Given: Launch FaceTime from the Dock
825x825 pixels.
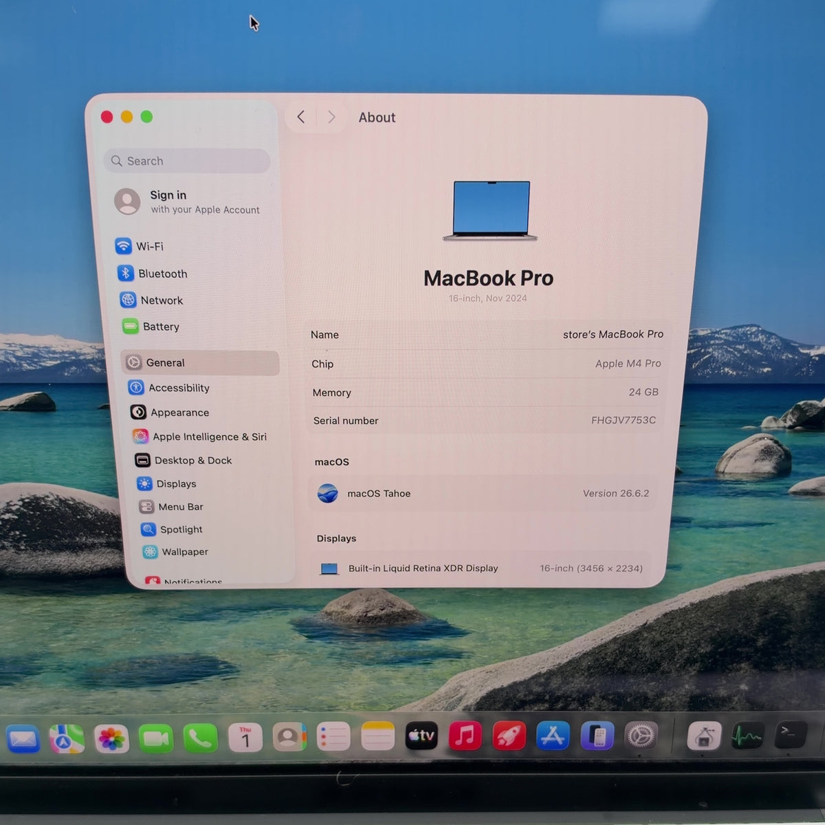Looking at the screenshot, I should click(x=156, y=738).
